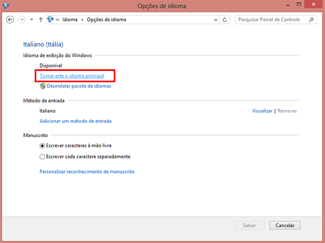Click the Back navigation arrow
Viewport: 325px width, 243px height.
[x=10, y=19]
